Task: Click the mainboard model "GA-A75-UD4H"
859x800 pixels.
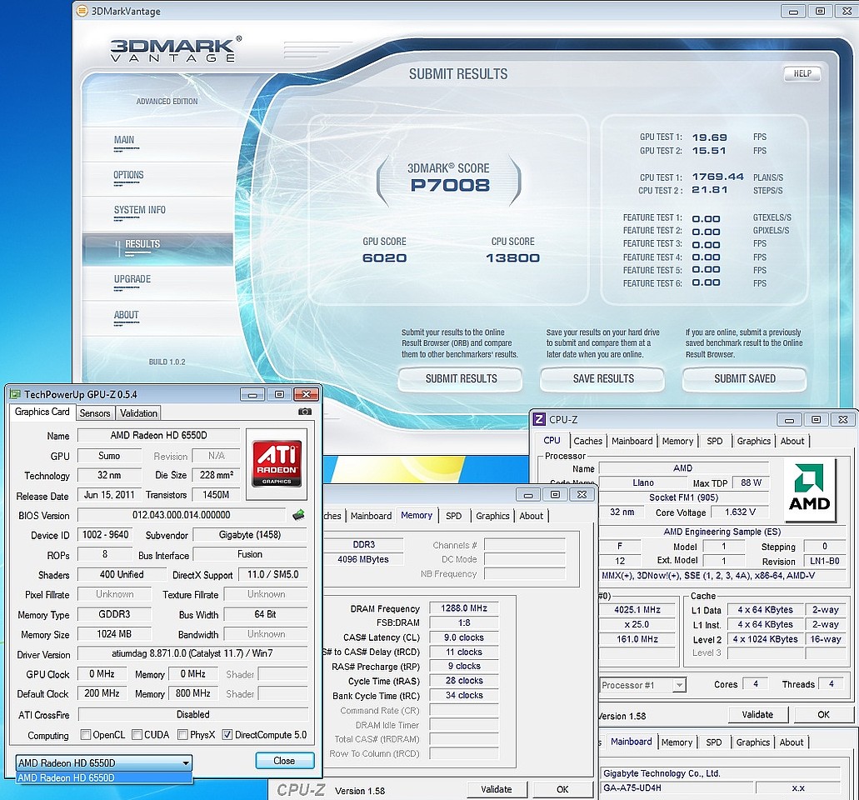Action: [x=677, y=788]
